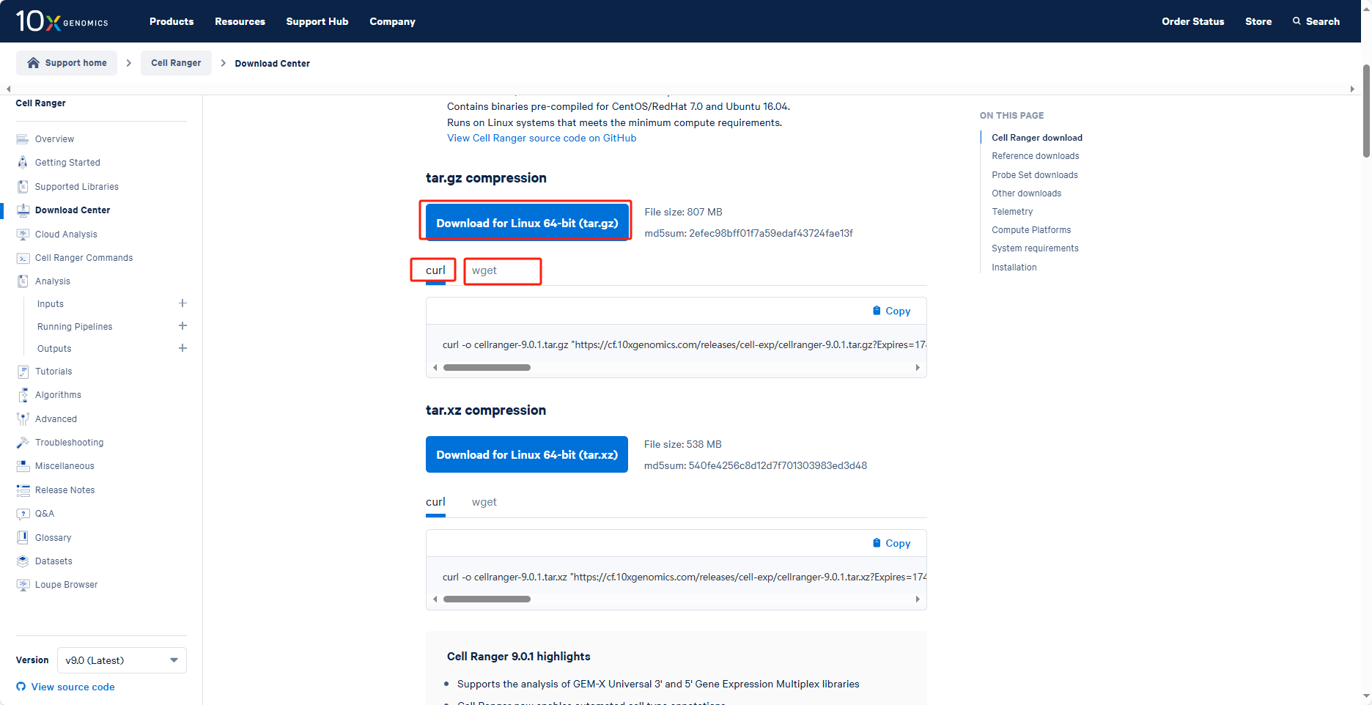Open the Support Hub menu
The height and width of the screenshot is (705, 1372).
coord(317,21)
